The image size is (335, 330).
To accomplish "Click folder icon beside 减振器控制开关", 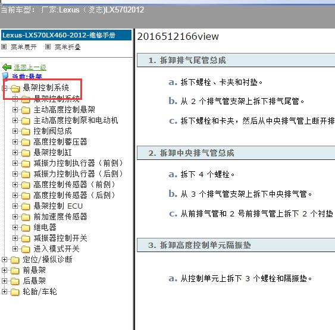I will 26,238.
